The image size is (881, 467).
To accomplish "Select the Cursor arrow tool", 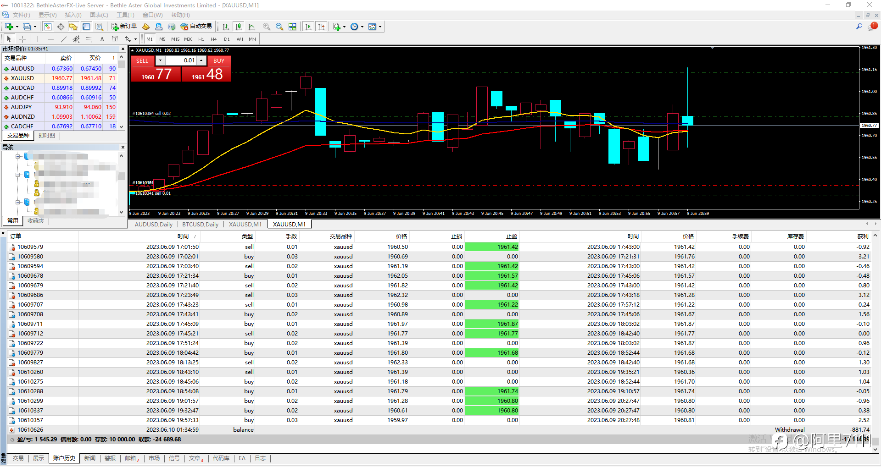I will (x=9, y=39).
